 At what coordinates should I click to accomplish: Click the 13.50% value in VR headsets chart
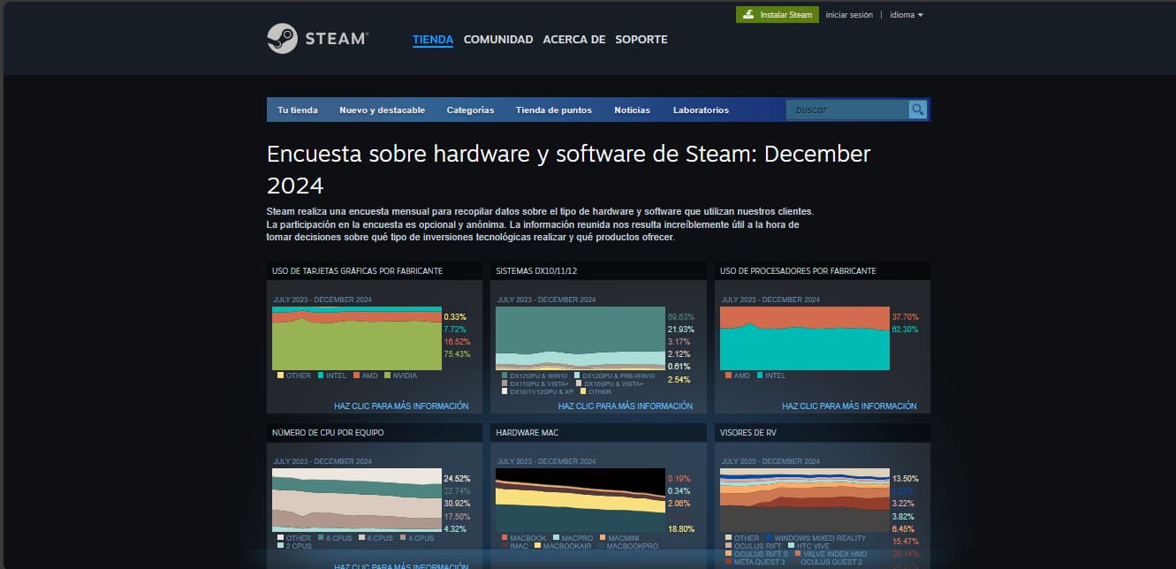point(906,478)
